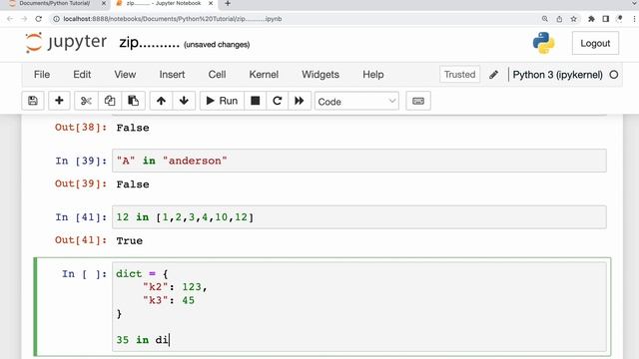This screenshot has width=639, height=359.
Task: Click the In [41]: prompt label
Action: tap(81, 217)
